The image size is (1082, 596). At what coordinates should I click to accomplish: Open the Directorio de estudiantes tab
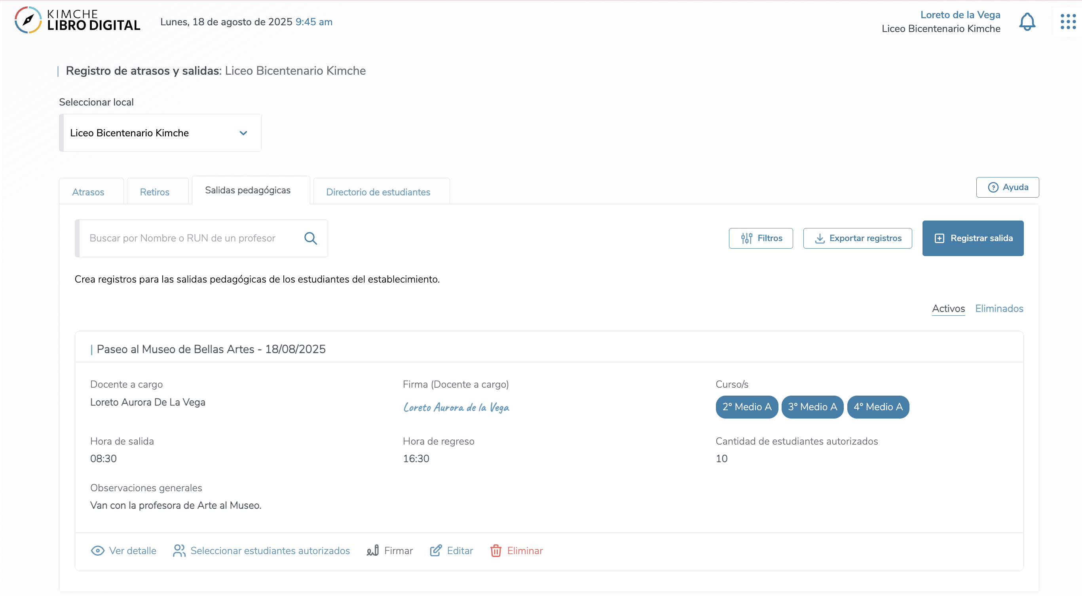[378, 192]
